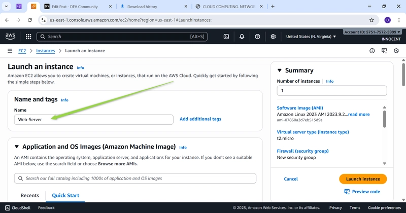Screen dimensions: 406x213
Task: Open the Chrome profile avatar
Action: click(387, 20)
